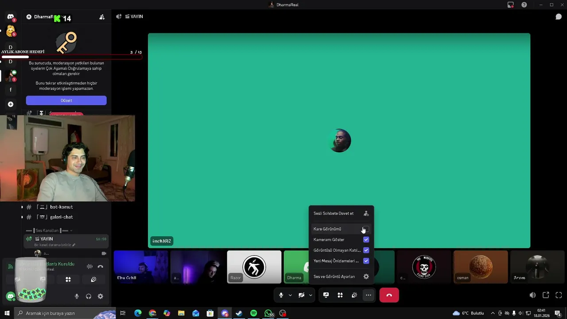The image size is (567, 319).
Task: Open Windows notification center icon
Action: pyautogui.click(x=558, y=313)
